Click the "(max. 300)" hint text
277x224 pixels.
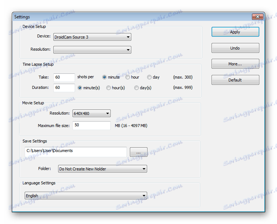click(183, 77)
